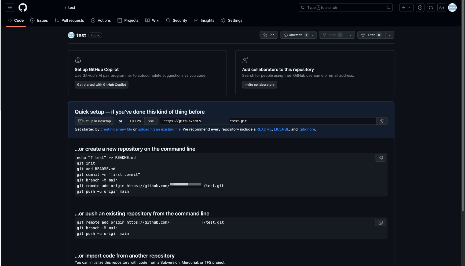Click the repository owner avatar beside test
Screen dimensions: 465x266
pyautogui.click(x=71, y=35)
